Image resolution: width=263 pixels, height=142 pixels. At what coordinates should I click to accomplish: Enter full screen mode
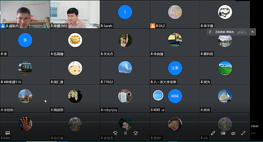(x=243, y=133)
